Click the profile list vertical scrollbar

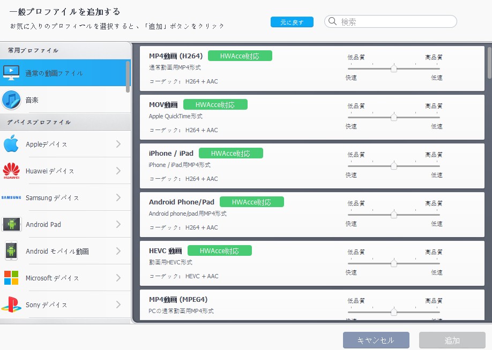(489, 63)
